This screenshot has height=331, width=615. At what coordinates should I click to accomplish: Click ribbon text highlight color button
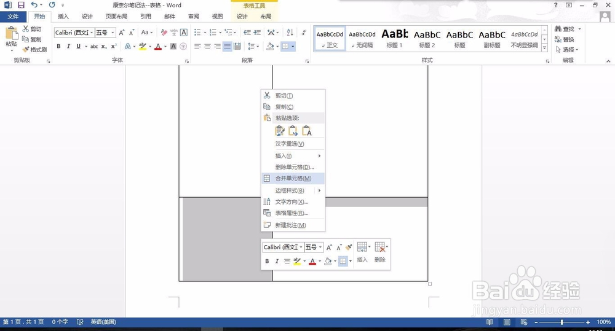pyautogui.click(x=143, y=46)
